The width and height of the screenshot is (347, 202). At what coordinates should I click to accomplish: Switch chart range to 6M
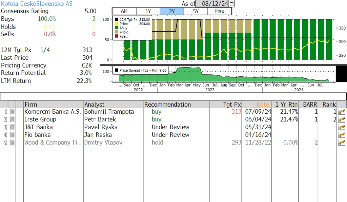(x=124, y=11)
